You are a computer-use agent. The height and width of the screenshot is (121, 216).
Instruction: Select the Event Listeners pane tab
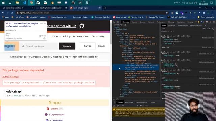pyautogui.click(x=183, y=25)
